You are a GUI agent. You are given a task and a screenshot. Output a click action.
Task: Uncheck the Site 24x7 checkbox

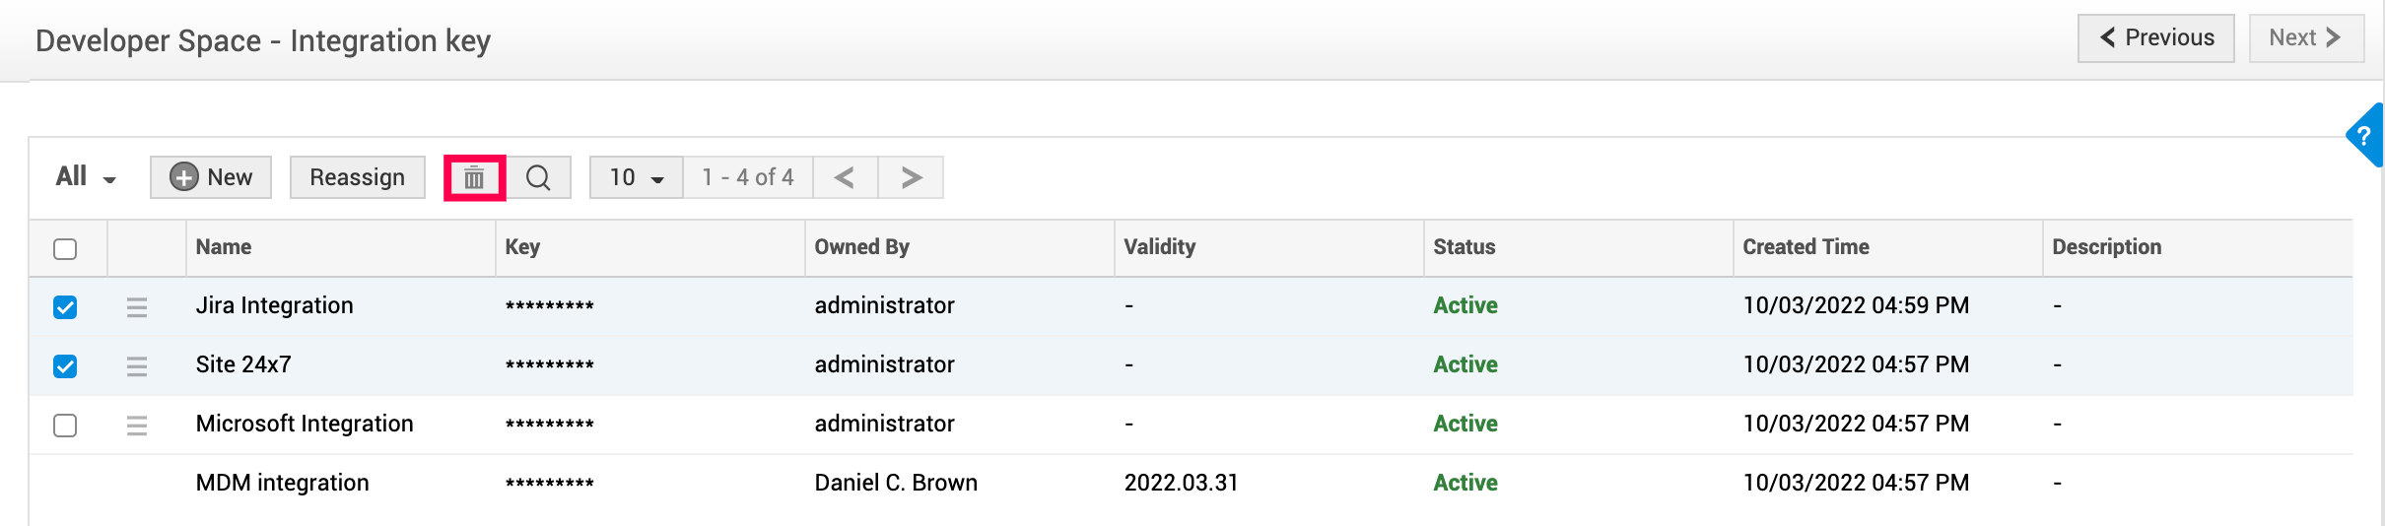point(65,366)
